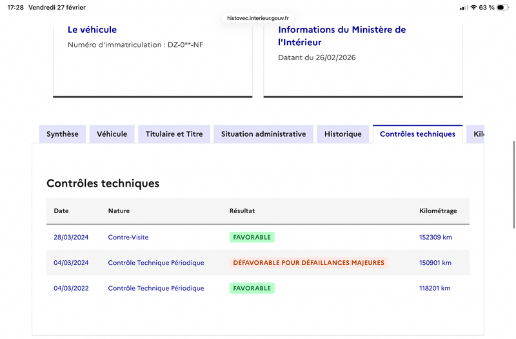Open the Synthèse tab

(x=63, y=134)
